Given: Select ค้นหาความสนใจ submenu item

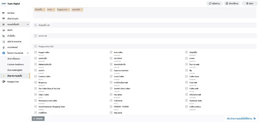Looking at the screenshot, I should point(14,76).
